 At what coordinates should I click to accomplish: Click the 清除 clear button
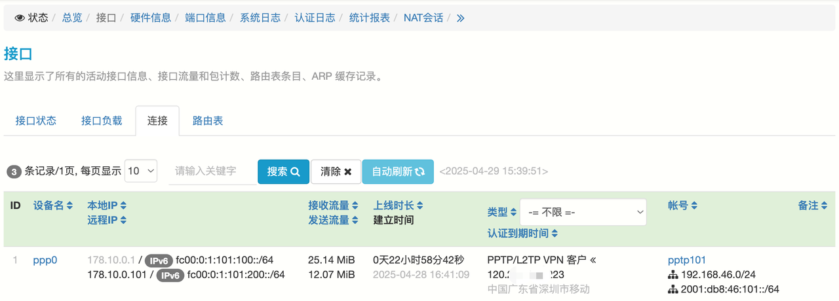pyautogui.click(x=336, y=171)
